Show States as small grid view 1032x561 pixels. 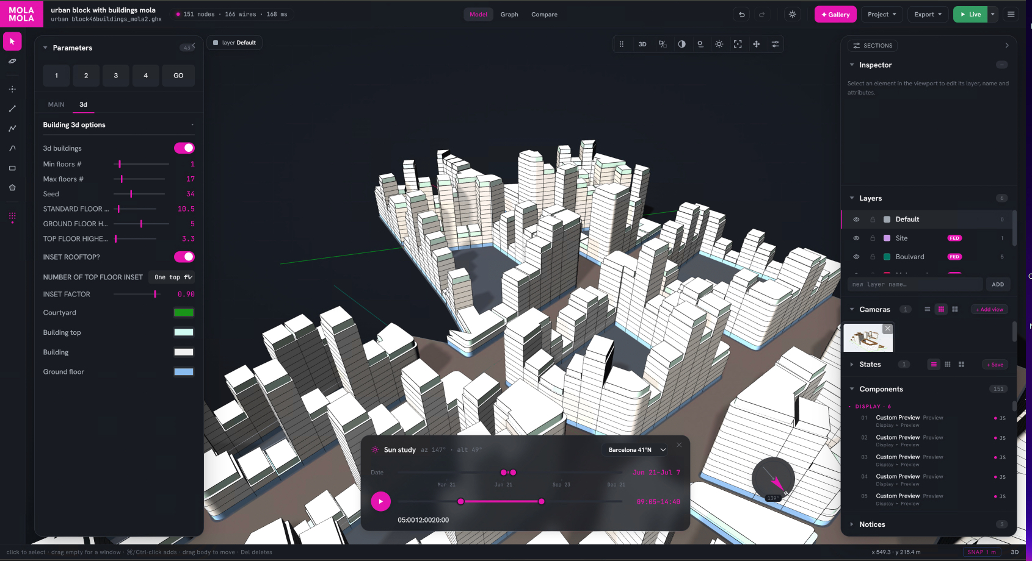(948, 364)
